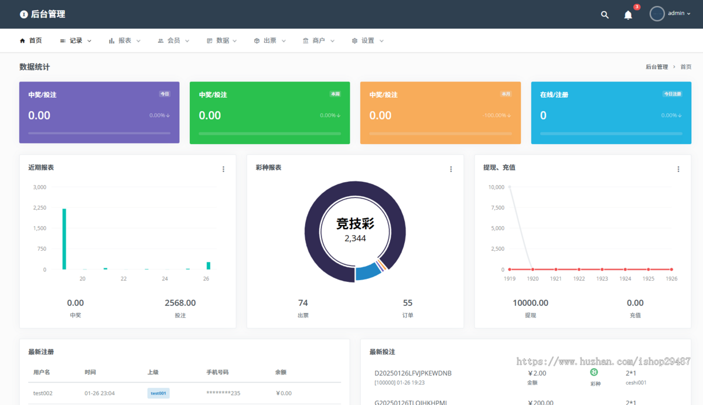Click the -100.00% value on orange card

(x=496, y=115)
